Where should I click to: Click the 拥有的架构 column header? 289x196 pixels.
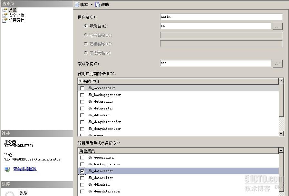click(178, 81)
